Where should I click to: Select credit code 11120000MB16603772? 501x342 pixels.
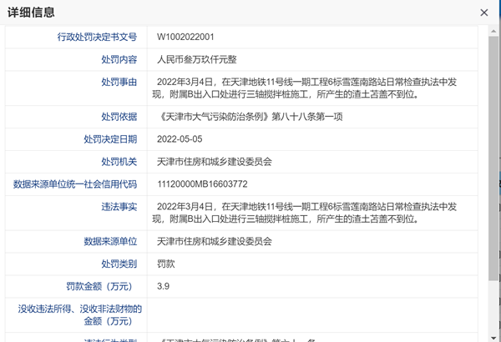coord(202,184)
